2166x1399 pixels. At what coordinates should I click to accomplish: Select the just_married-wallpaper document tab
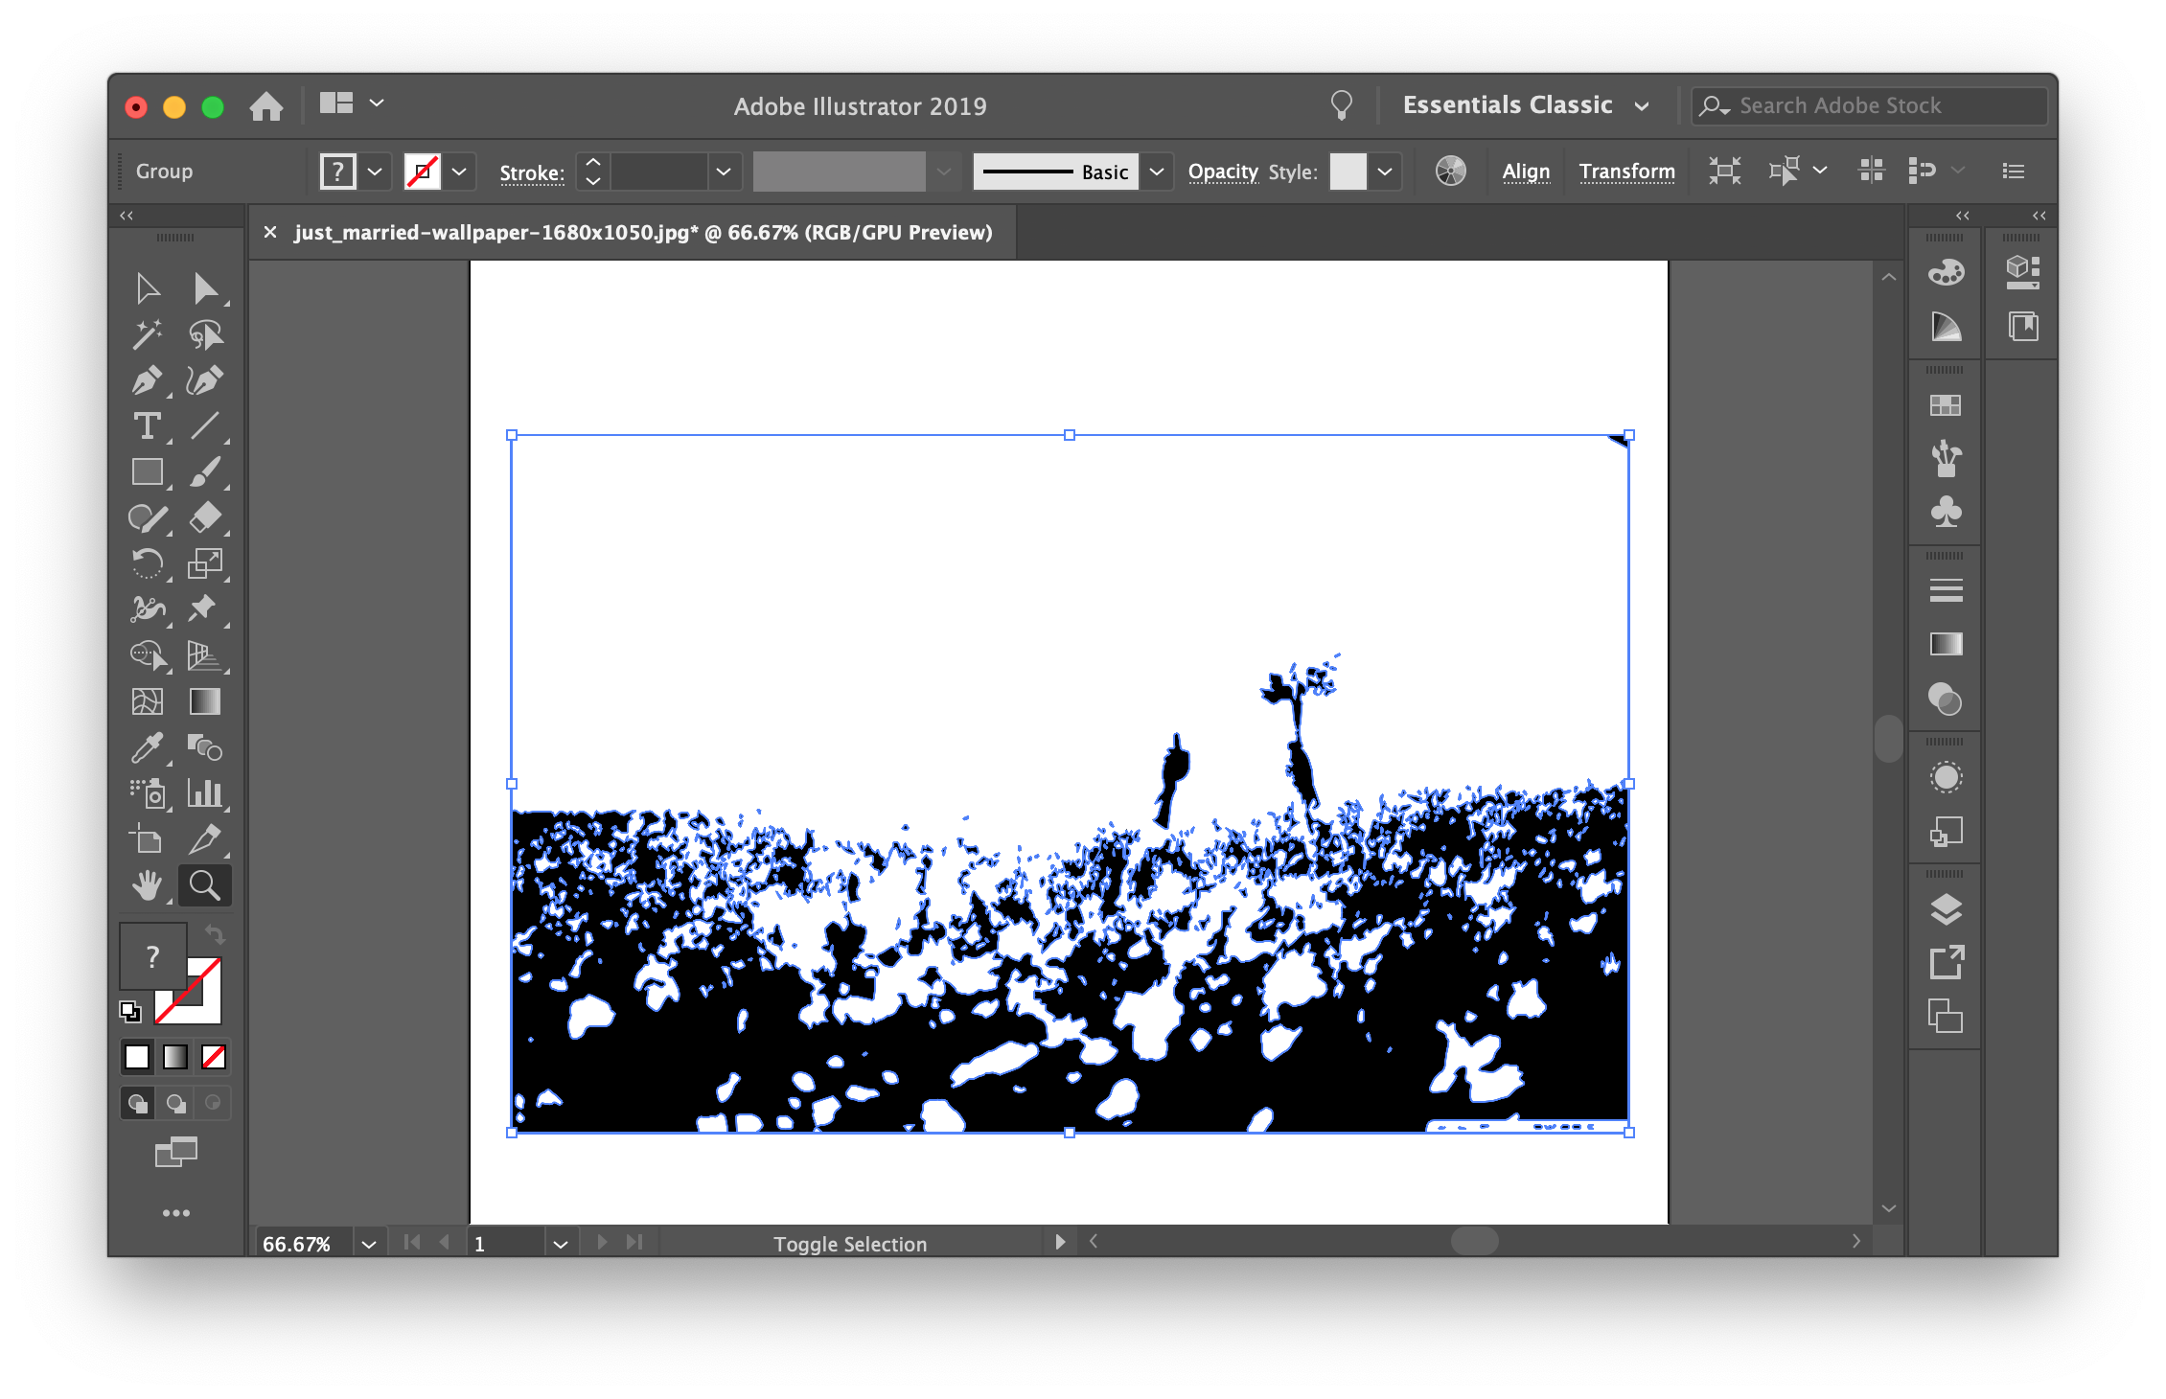pyautogui.click(x=642, y=233)
